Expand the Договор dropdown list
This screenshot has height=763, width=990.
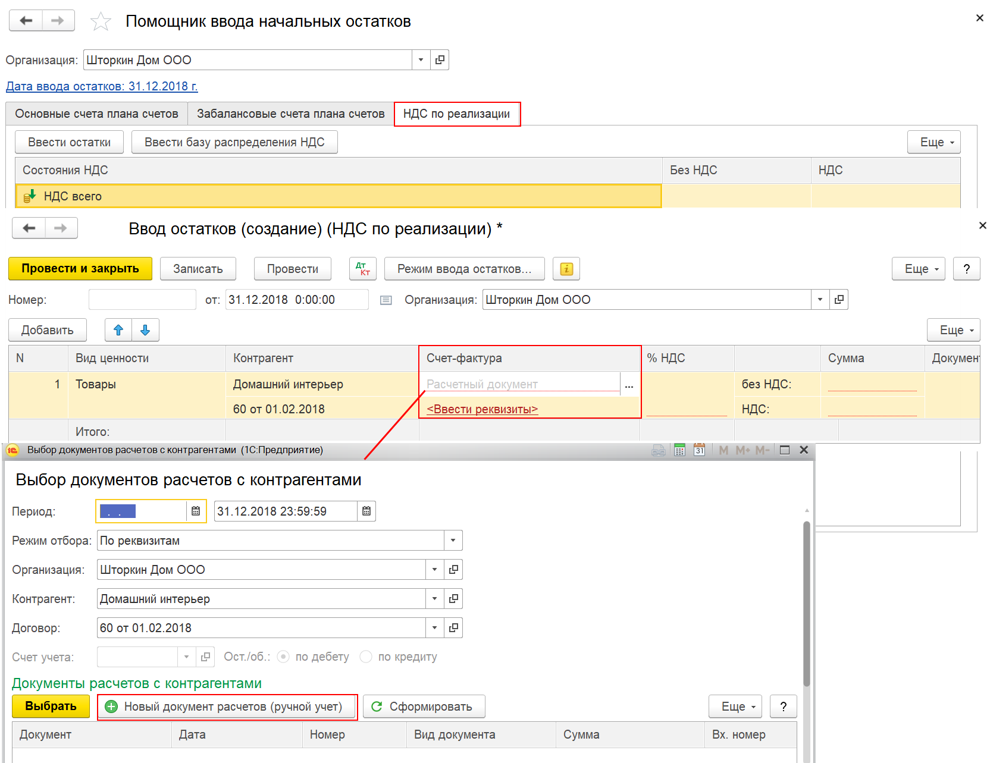pyautogui.click(x=434, y=628)
